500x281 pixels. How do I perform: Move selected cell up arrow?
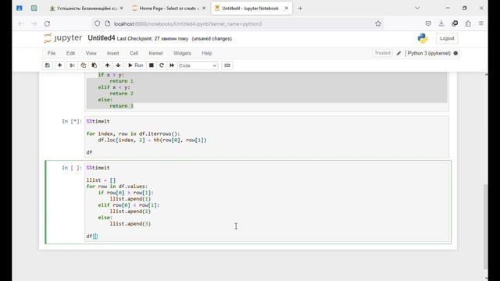pos(108,66)
